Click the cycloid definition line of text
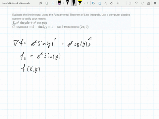The width and height of the screenshot is (159, 119). point(50,27)
